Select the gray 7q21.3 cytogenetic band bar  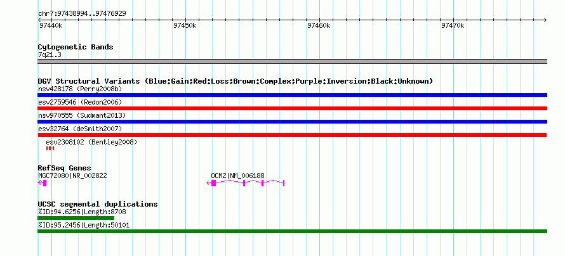292,61
